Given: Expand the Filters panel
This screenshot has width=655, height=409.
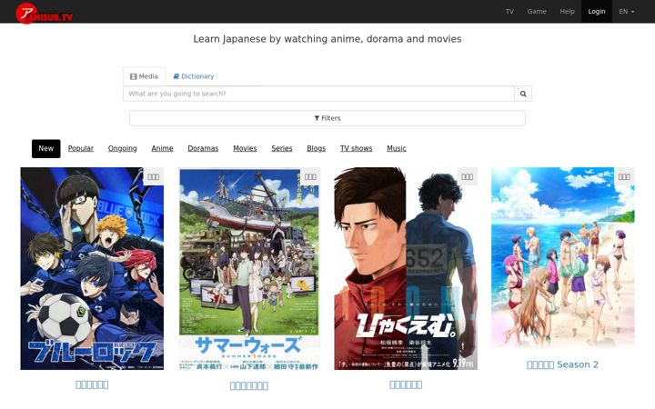Looking at the screenshot, I should [x=327, y=118].
